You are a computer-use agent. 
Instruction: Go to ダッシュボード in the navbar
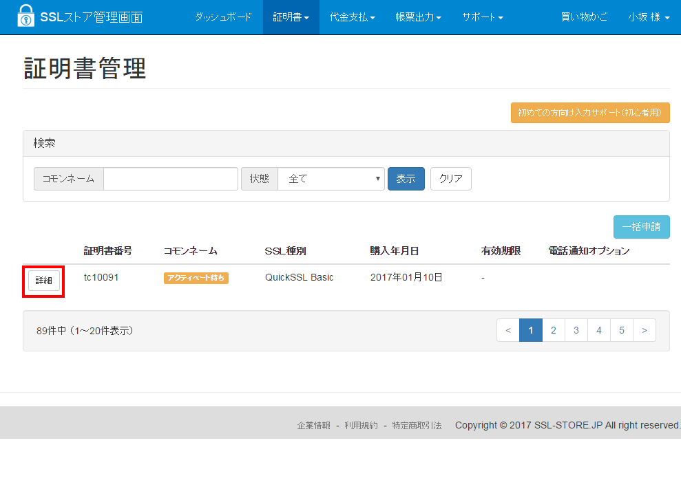pos(223,17)
